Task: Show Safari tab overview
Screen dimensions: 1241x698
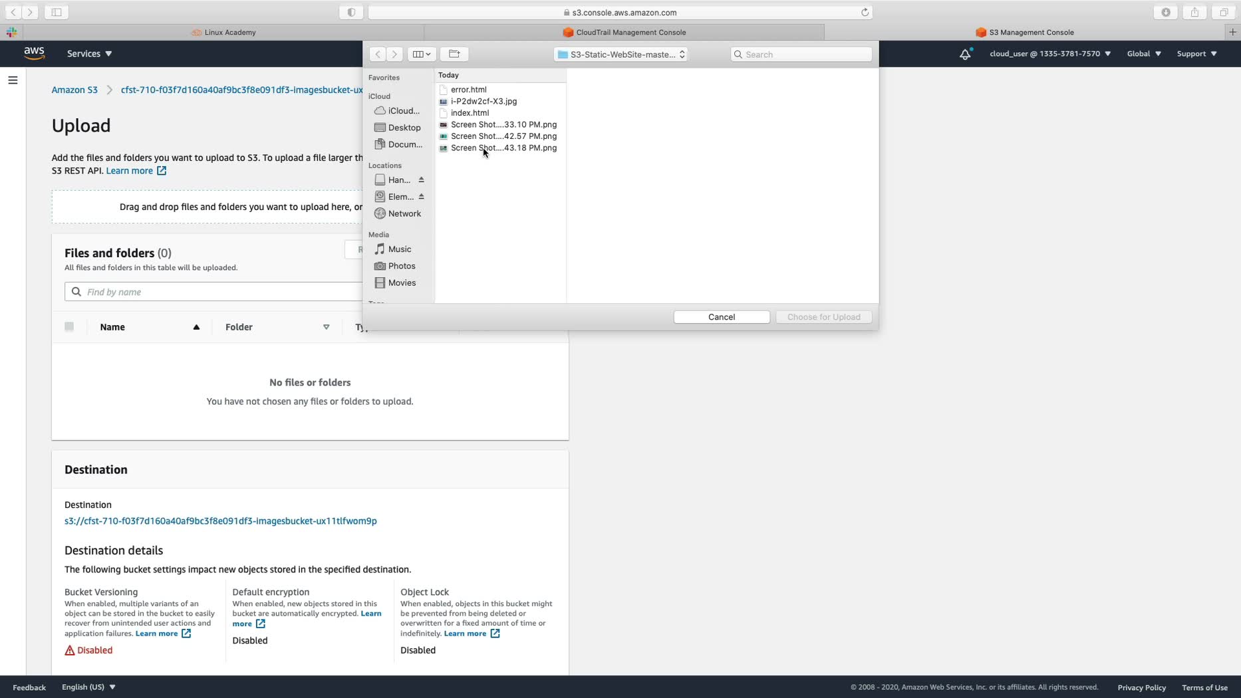Action: [1224, 12]
